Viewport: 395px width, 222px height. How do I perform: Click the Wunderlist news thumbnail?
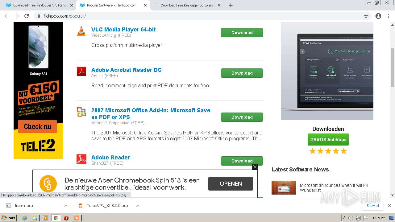(x=284, y=187)
